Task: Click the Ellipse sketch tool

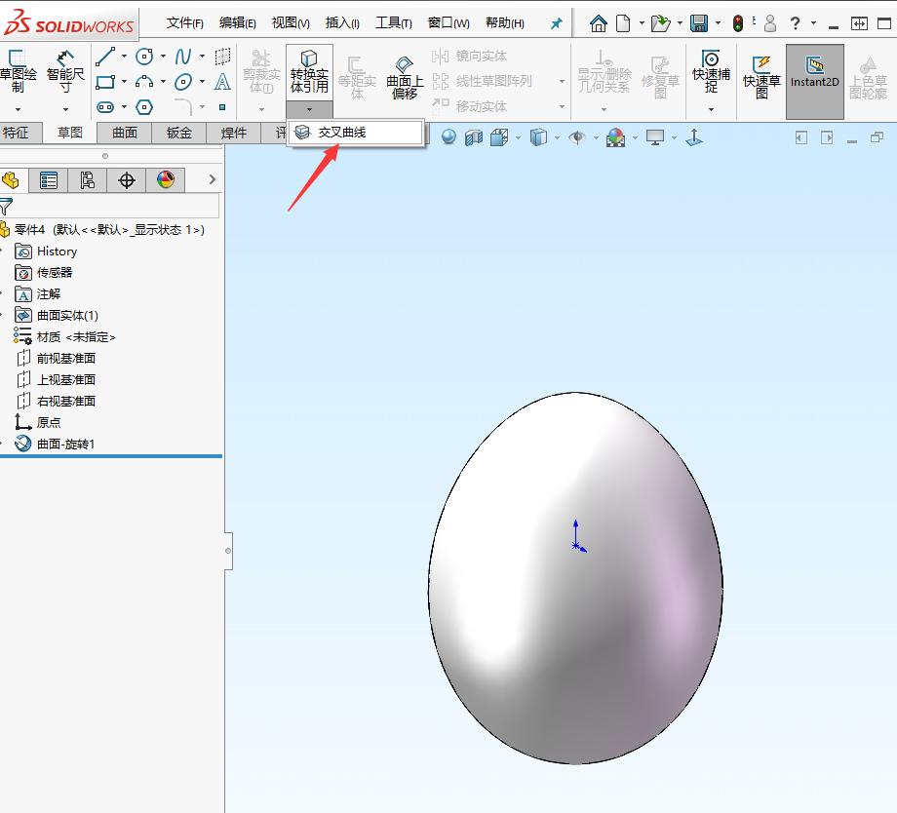Action: coord(183,81)
